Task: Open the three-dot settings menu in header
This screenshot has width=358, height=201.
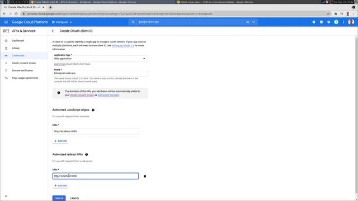Action: pyautogui.click(x=343, y=22)
